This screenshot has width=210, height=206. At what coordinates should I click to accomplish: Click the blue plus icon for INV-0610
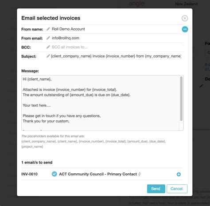[179, 174]
